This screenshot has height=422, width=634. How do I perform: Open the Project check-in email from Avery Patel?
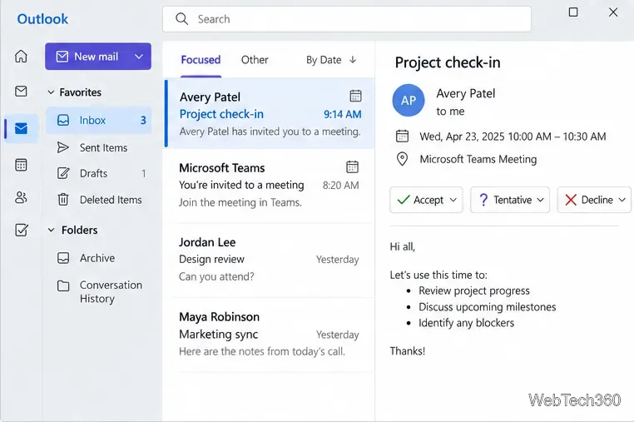(x=270, y=113)
